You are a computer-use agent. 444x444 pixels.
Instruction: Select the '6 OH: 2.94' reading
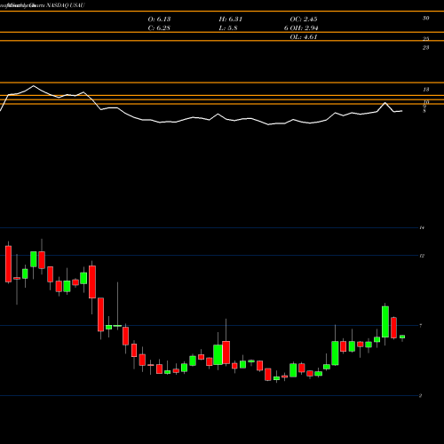301,28
